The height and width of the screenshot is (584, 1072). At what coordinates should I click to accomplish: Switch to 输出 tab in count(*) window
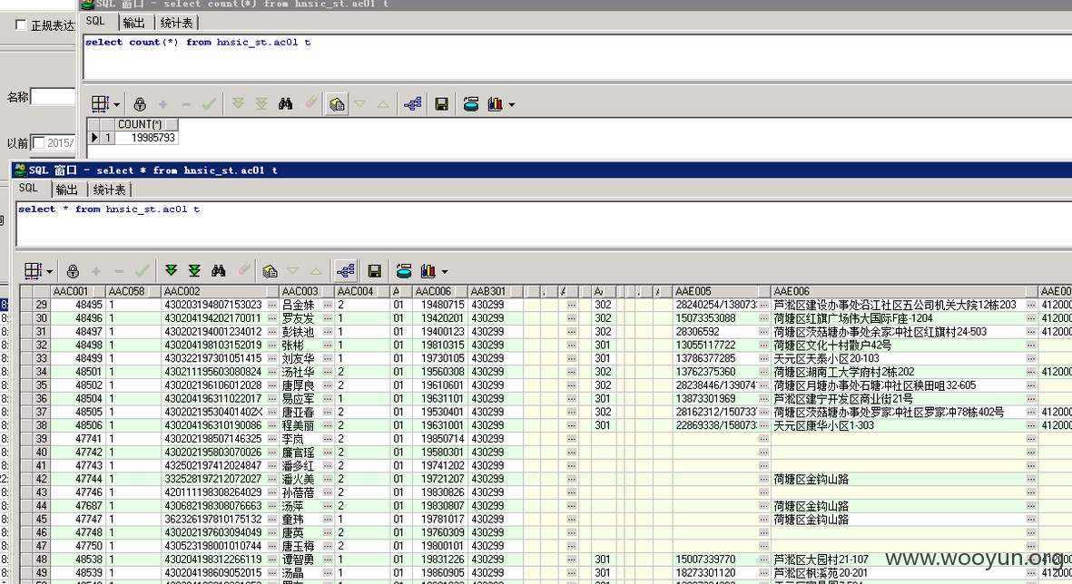[x=133, y=23]
